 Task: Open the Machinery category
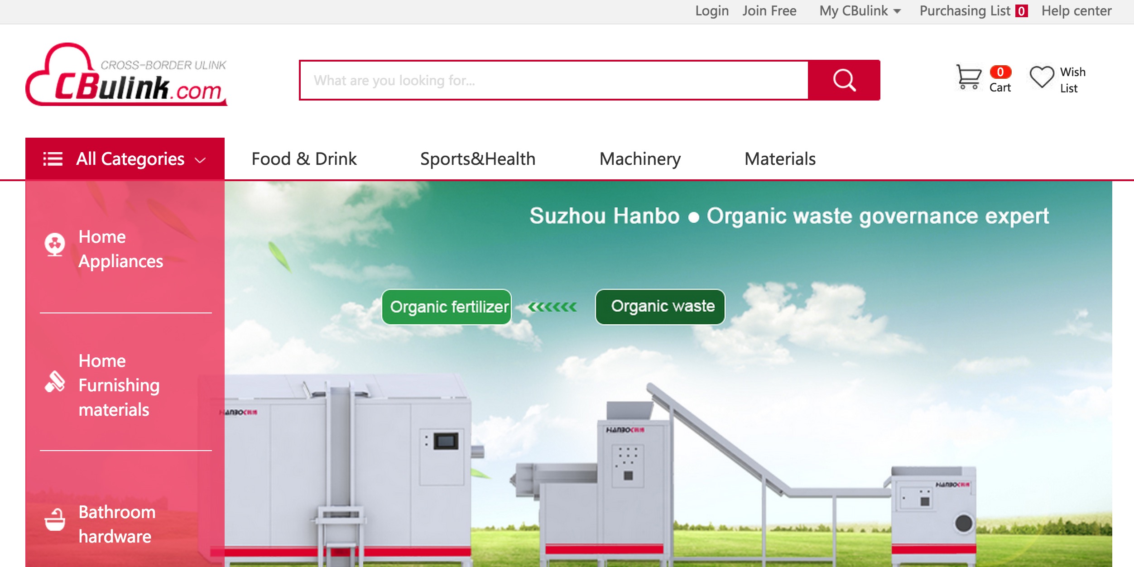pyautogui.click(x=640, y=159)
